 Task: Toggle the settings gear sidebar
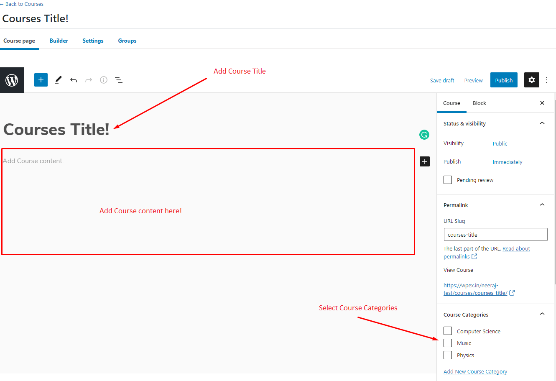(531, 80)
